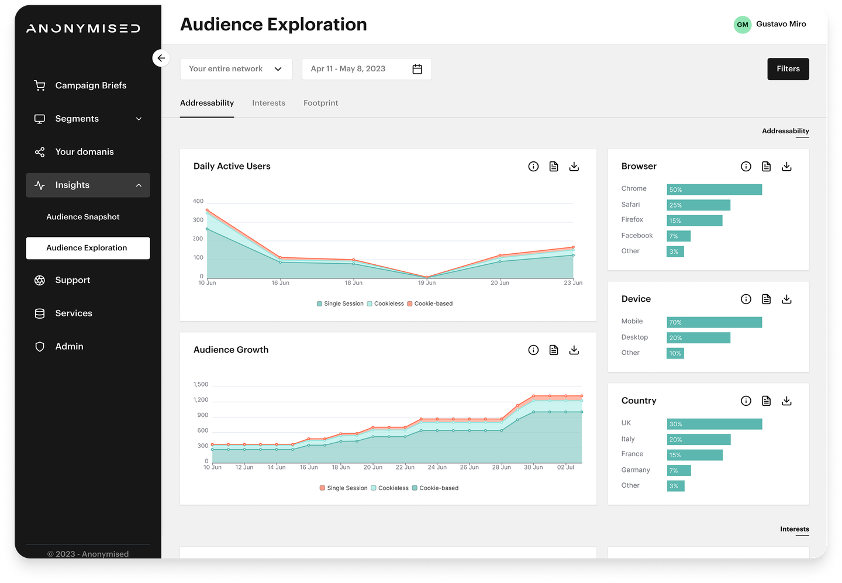The width and height of the screenshot is (842, 583).
Task: Toggle Single Session legend in Audience Growth
Action: pyautogui.click(x=344, y=488)
